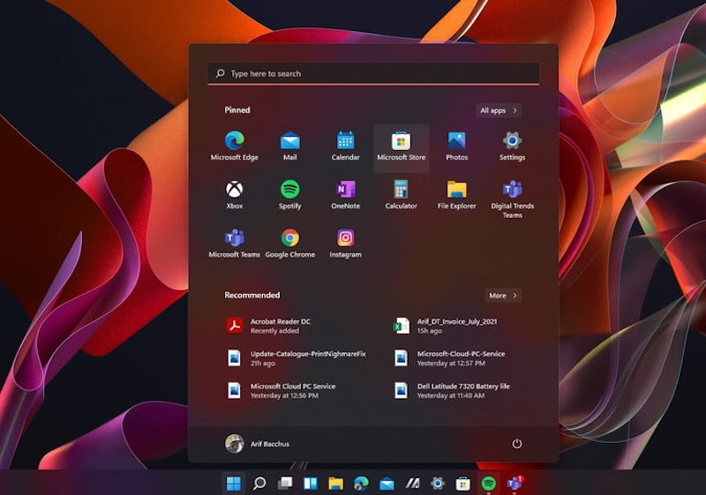Click the Windows Start button on taskbar
Screen dimensions: 706x495
pos(234,483)
